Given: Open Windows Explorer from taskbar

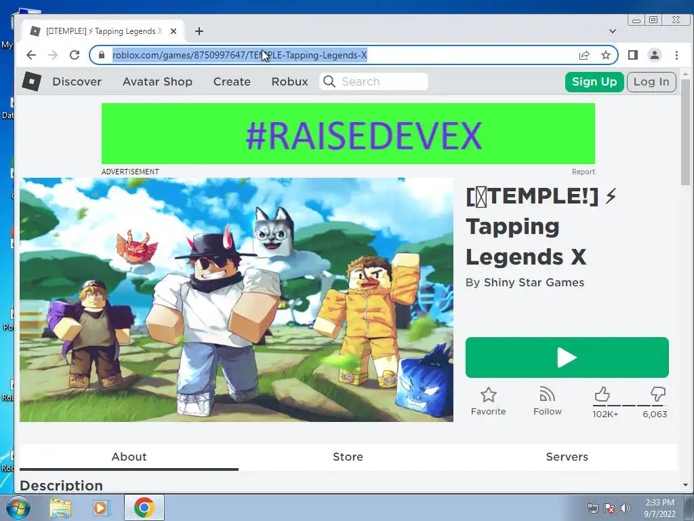Looking at the screenshot, I should pos(60,508).
